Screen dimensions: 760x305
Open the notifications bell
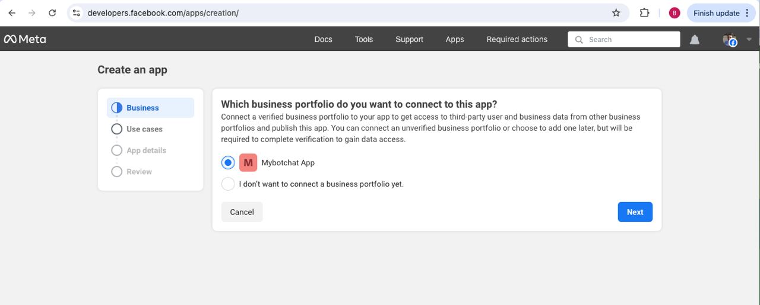[x=694, y=40]
